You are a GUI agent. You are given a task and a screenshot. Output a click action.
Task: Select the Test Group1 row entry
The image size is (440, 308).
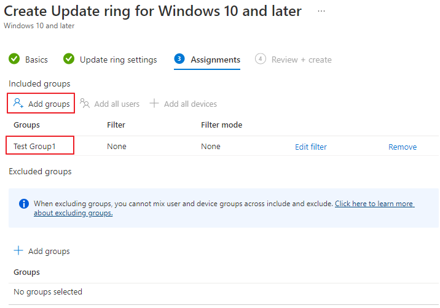point(34,146)
